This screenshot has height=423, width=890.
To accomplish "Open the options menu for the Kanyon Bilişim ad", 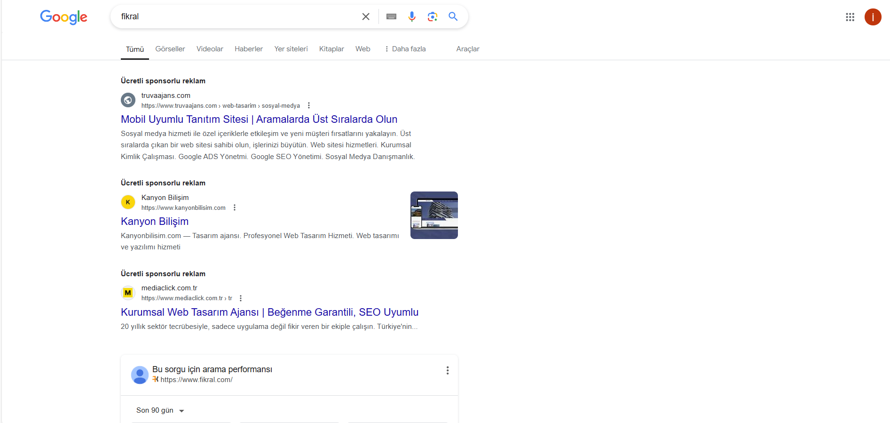I will [235, 208].
